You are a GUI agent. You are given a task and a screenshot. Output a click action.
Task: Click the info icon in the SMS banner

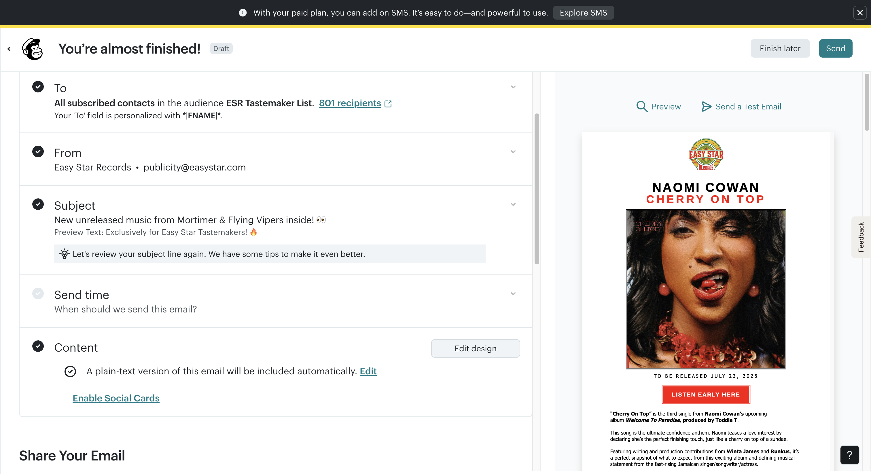coord(243,13)
